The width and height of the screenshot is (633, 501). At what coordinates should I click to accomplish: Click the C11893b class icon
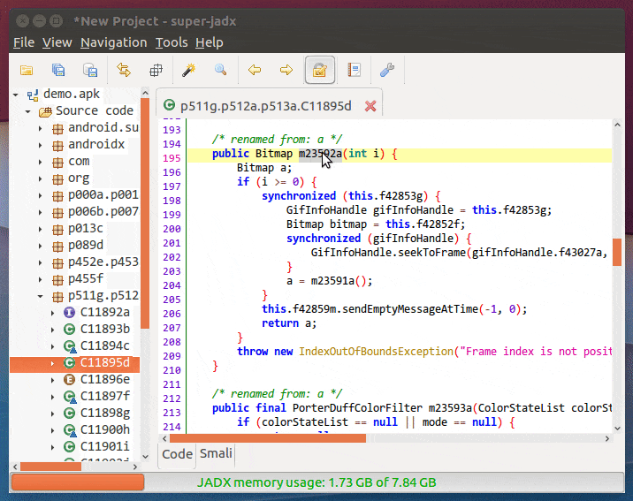point(70,330)
